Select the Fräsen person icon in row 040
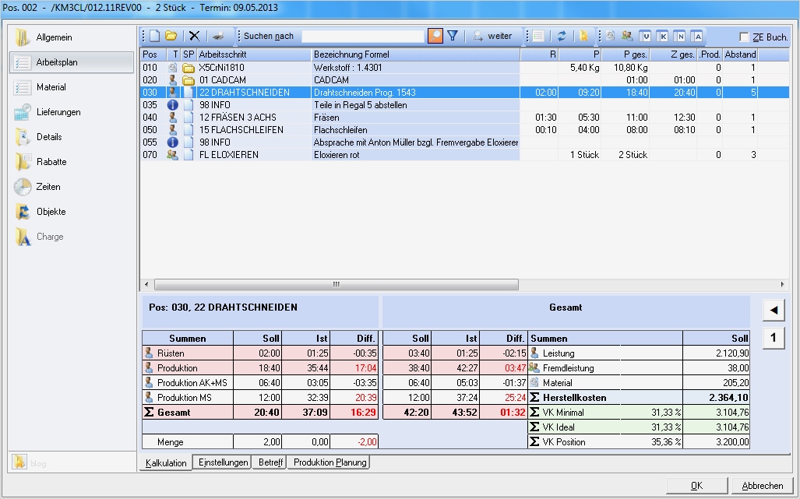Viewport: 800px width, 499px height. (174, 118)
